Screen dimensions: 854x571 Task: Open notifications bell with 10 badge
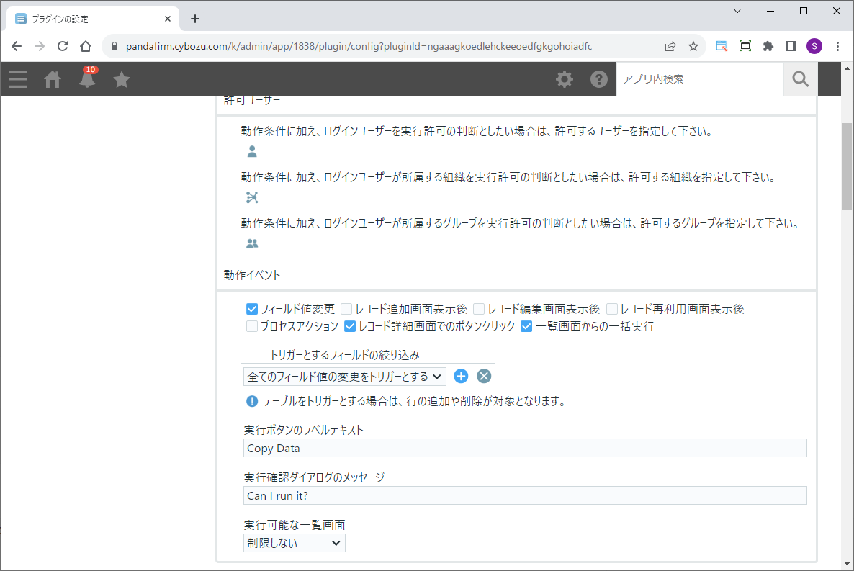click(87, 79)
